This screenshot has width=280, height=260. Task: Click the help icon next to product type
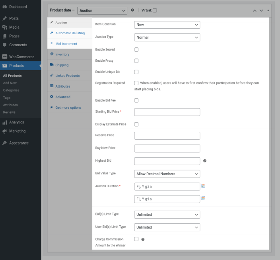[132, 10]
